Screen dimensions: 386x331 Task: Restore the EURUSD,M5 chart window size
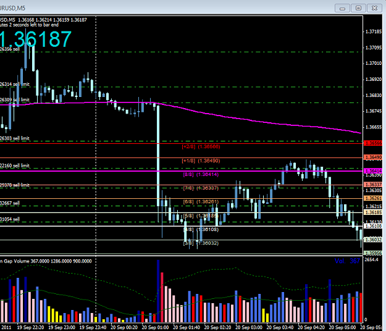(358, 9)
